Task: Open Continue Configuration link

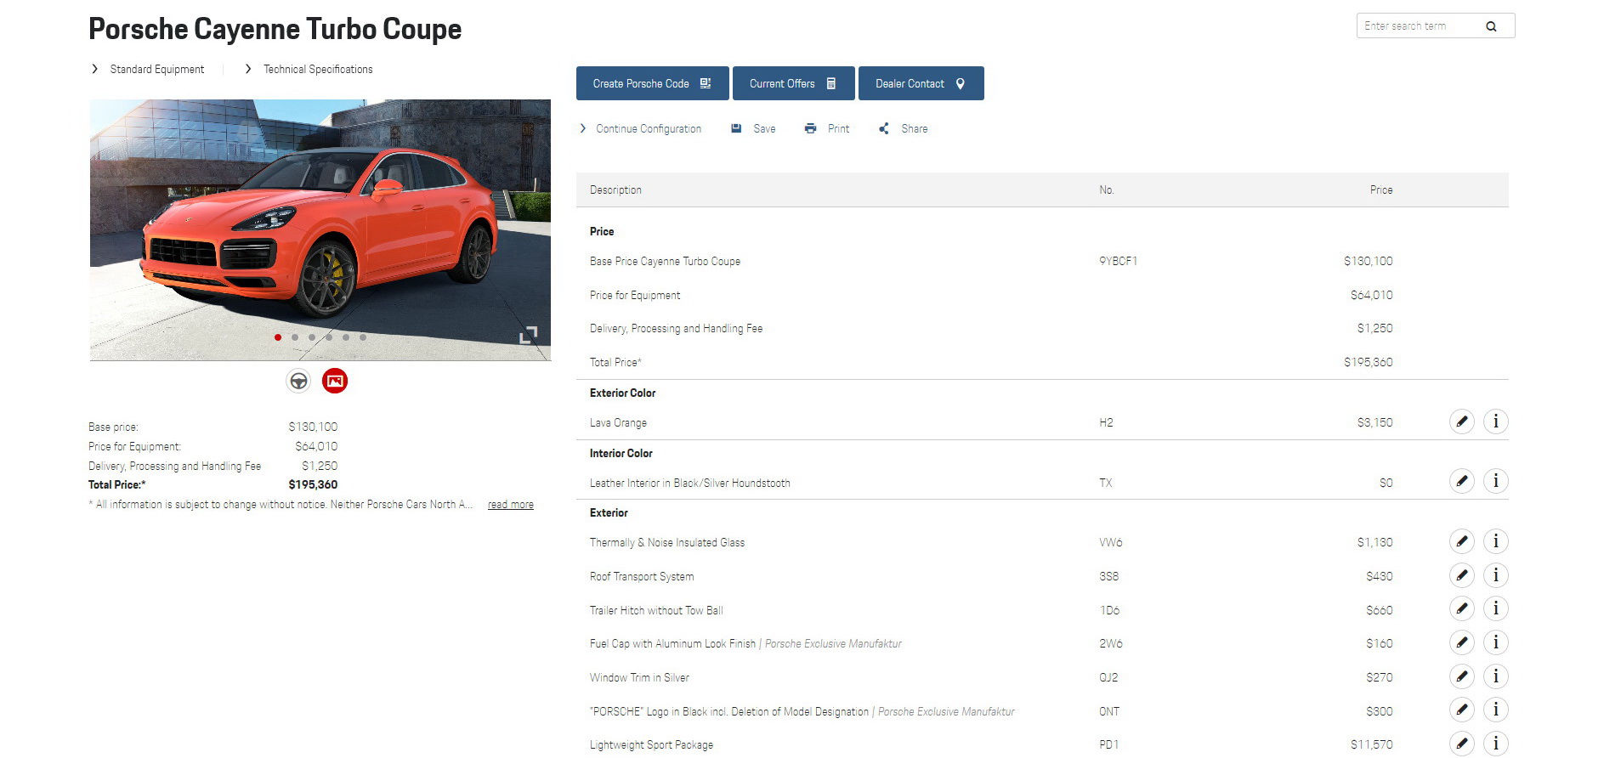Action: tap(648, 129)
